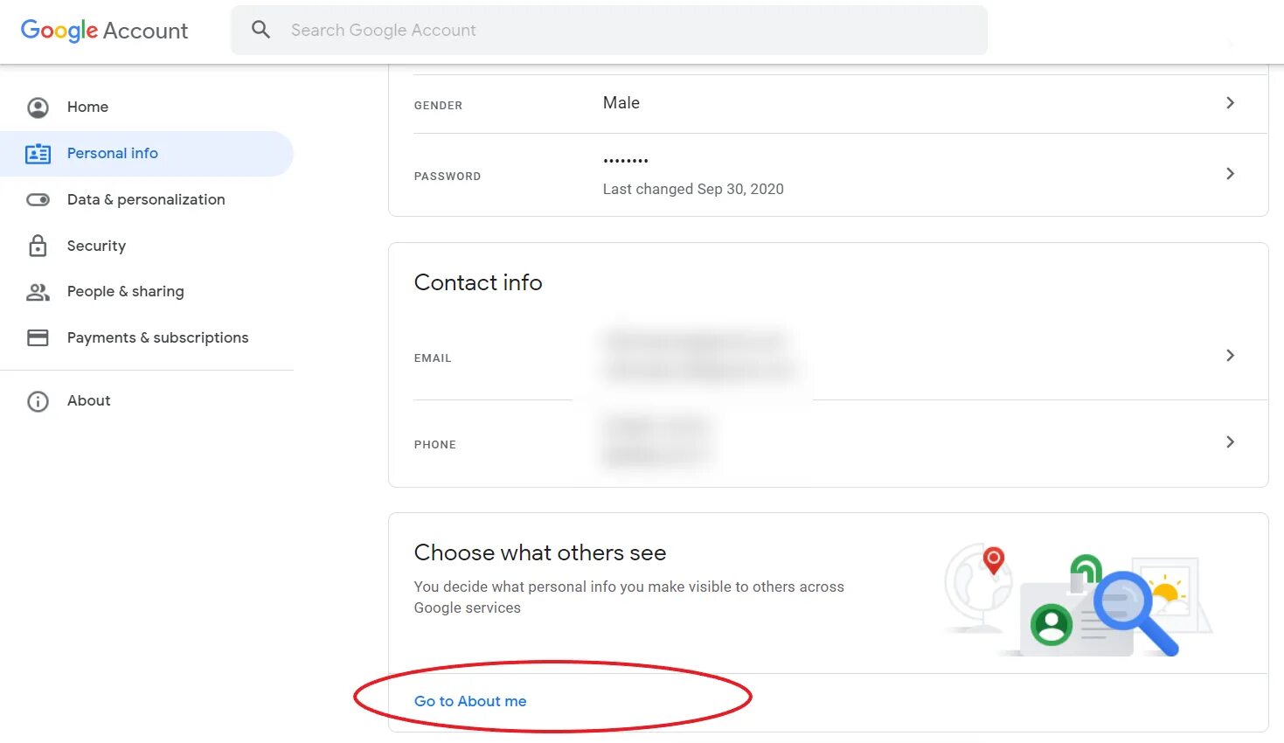The height and width of the screenshot is (743, 1284).
Task: Follow the Go to About me link
Action: [x=470, y=701]
